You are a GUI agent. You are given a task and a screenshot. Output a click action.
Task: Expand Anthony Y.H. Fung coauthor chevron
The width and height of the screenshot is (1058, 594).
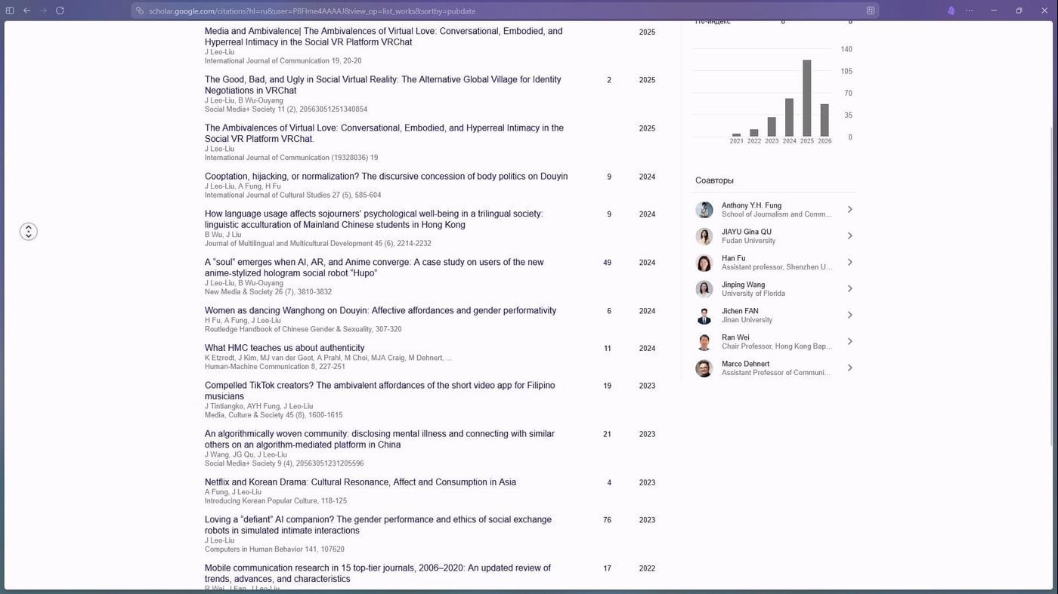click(x=850, y=210)
